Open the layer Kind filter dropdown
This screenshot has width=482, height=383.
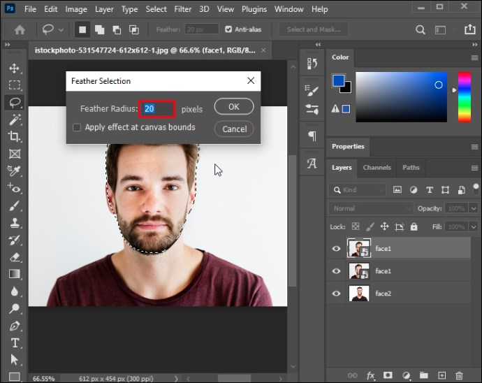tap(357, 190)
